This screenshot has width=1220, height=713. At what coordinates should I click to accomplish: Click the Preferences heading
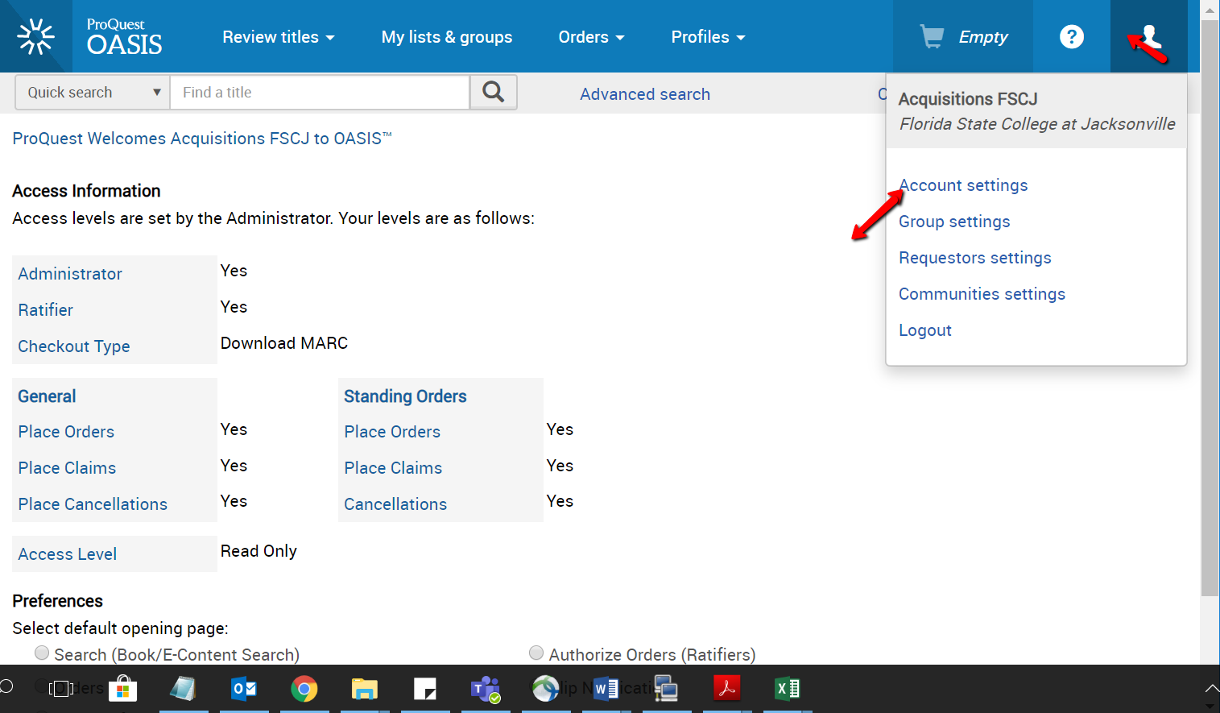pos(57,601)
